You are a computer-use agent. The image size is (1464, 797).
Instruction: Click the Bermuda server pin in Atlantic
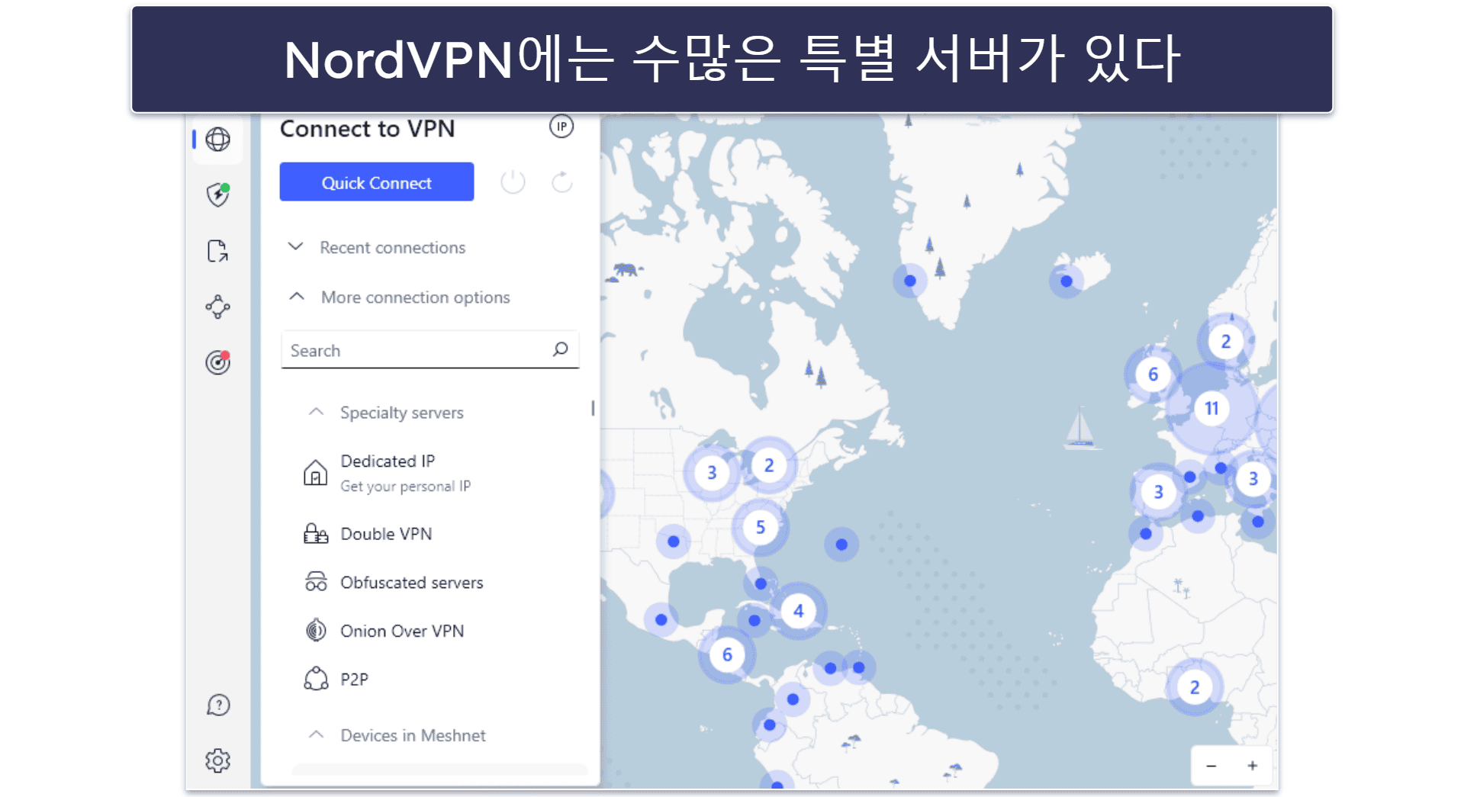coord(841,545)
